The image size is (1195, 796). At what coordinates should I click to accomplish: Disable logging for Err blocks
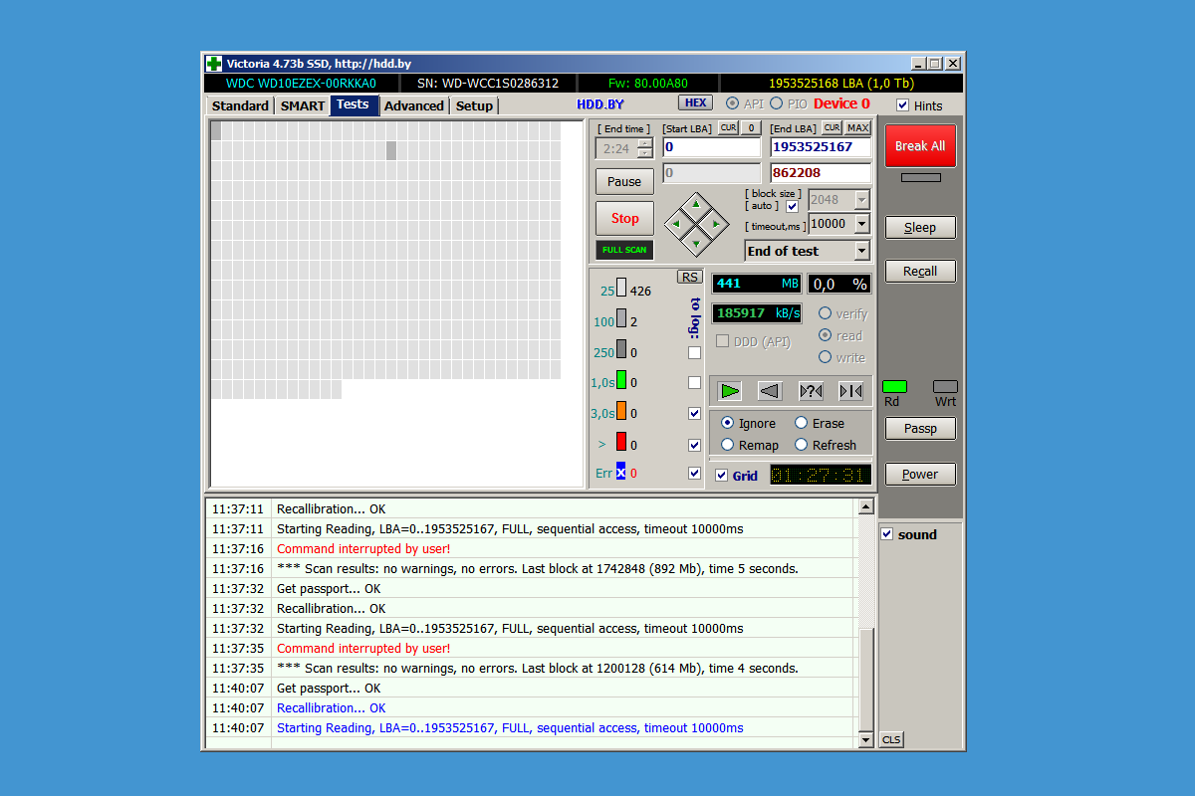click(694, 473)
